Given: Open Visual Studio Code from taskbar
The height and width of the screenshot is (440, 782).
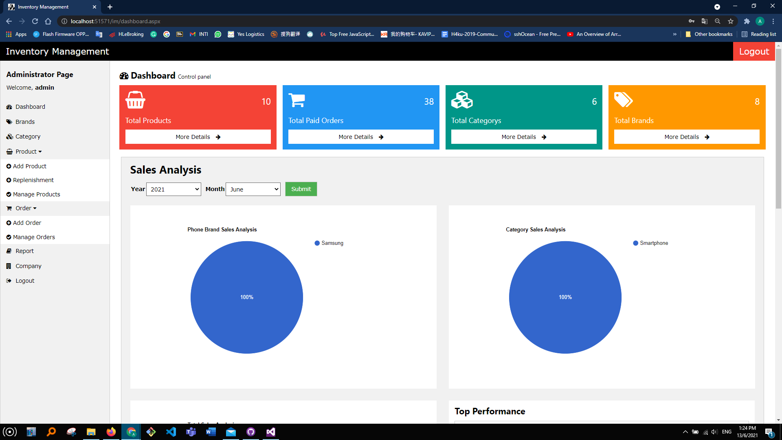Looking at the screenshot, I should pyautogui.click(x=171, y=432).
